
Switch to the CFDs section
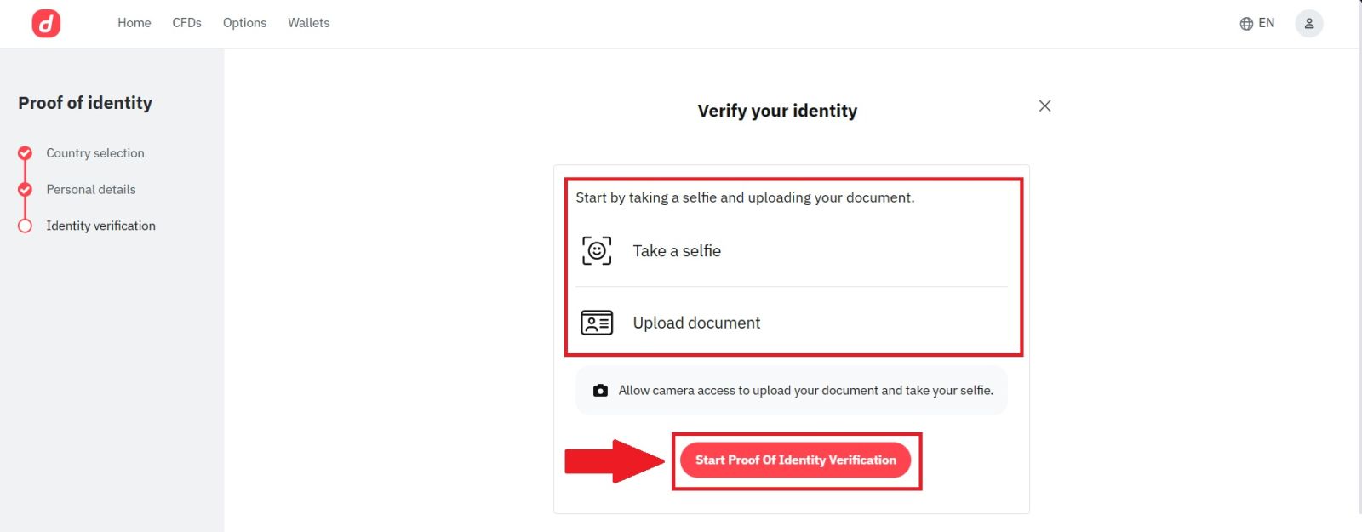pos(186,23)
